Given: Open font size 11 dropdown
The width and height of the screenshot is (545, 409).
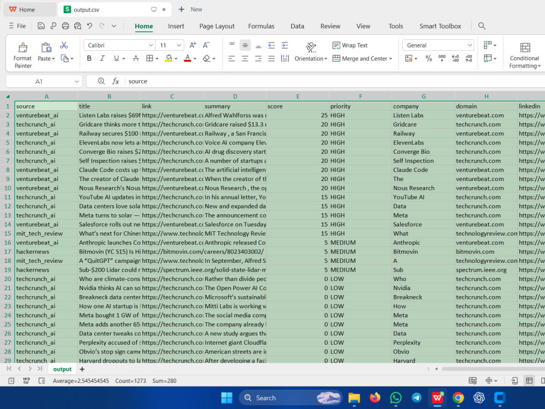Looking at the screenshot, I should point(179,45).
